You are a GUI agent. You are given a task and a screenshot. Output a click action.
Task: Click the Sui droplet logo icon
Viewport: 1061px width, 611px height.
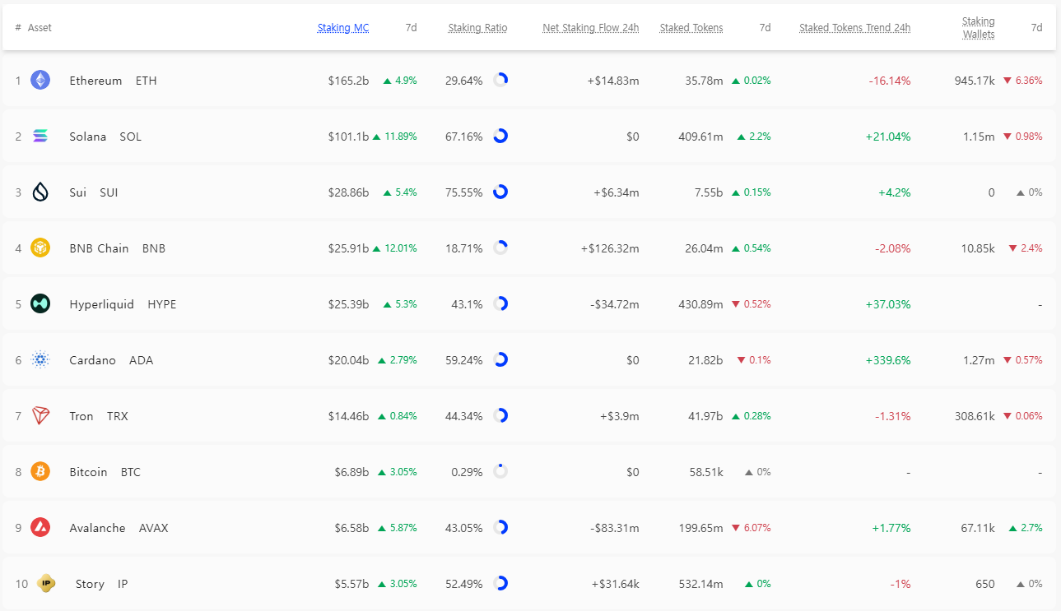click(x=40, y=192)
